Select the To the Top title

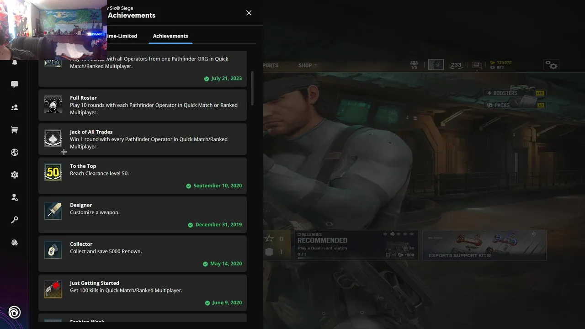coord(83,166)
